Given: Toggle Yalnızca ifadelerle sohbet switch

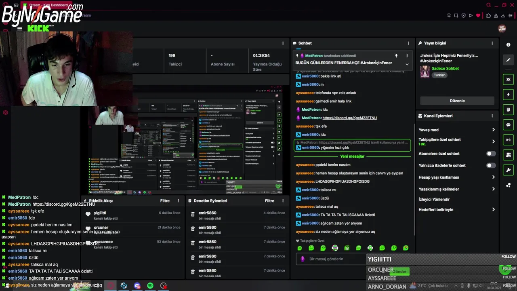Looking at the screenshot, I should (491, 165).
